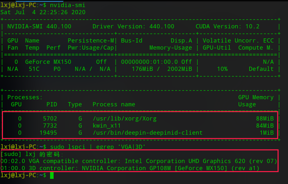Click '84MiB' memory usage

point(265,126)
